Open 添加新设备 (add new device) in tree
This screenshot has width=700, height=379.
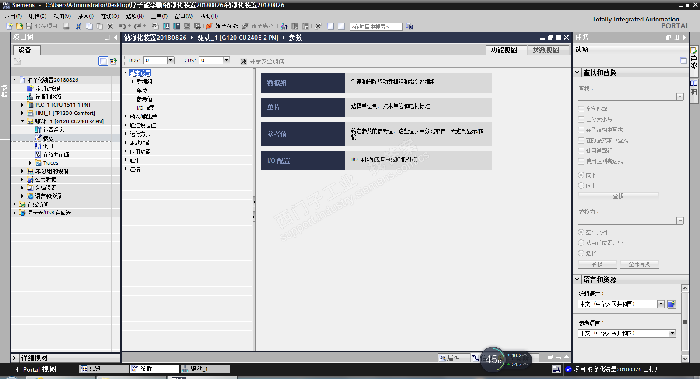(48, 88)
